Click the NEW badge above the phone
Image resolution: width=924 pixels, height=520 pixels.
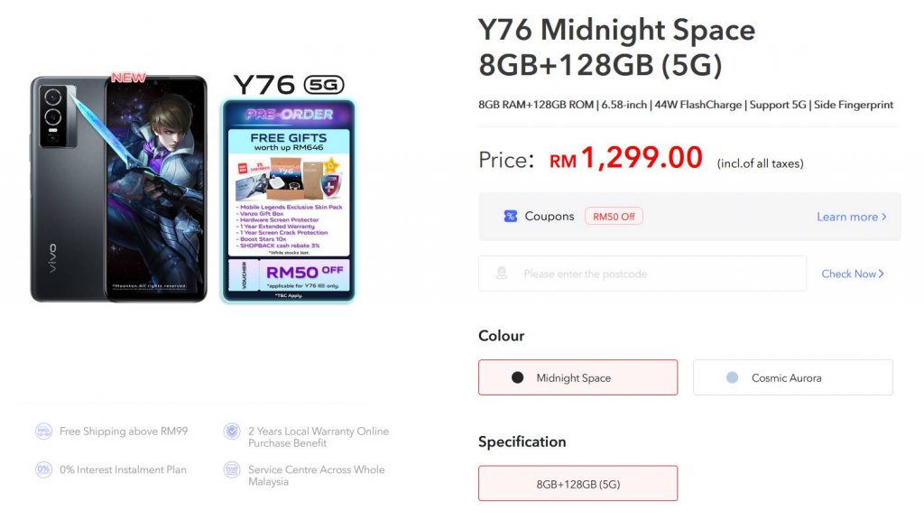[x=128, y=78]
